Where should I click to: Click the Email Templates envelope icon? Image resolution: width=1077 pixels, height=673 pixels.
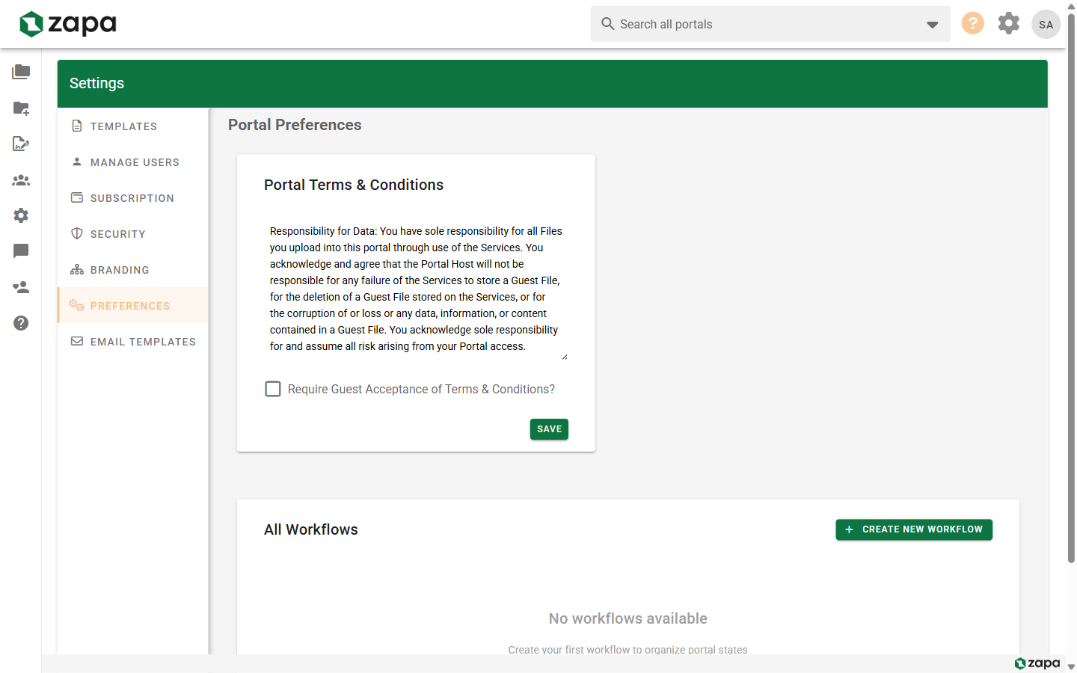(77, 341)
